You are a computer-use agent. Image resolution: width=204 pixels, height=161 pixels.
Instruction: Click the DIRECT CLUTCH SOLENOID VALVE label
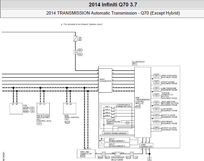point(169,129)
